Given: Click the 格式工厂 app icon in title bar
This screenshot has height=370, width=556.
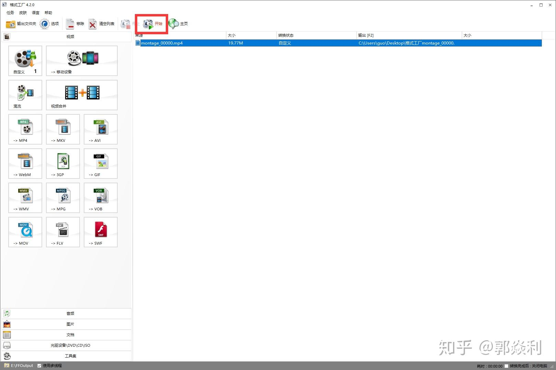Looking at the screenshot, I should 5,5.
